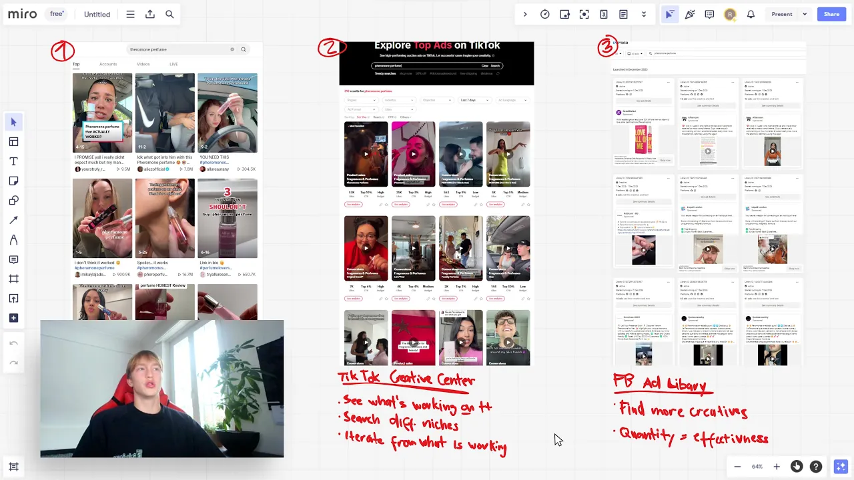Open the timer tool
The image size is (854, 480).
pyautogui.click(x=545, y=14)
